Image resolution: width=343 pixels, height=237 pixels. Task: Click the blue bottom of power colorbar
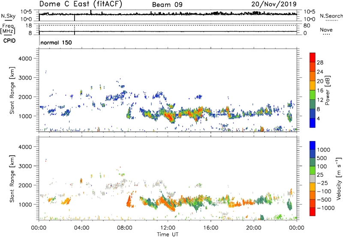point(313,123)
